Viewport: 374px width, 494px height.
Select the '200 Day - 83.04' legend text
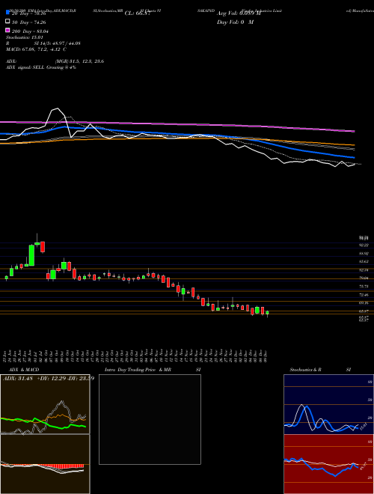click(30, 31)
